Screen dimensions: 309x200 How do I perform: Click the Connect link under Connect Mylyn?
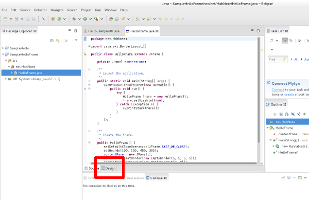(x=278, y=89)
